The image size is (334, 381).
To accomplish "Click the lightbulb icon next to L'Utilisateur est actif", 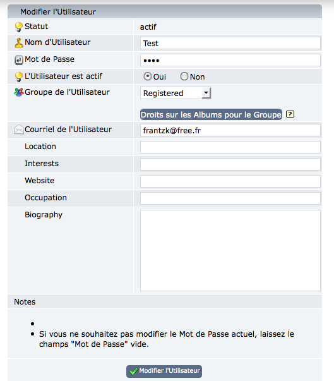I will [19, 77].
